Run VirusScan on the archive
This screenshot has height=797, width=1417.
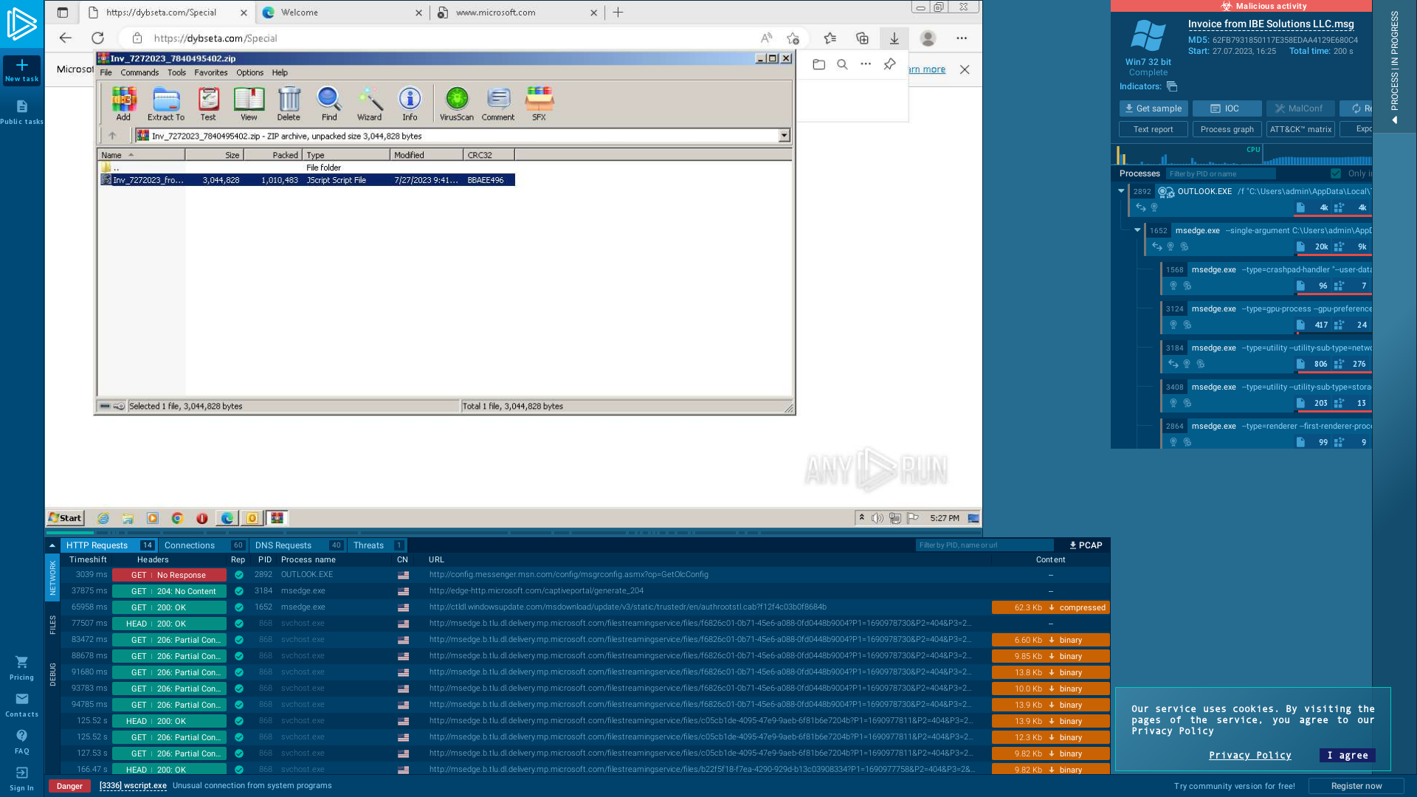(457, 103)
